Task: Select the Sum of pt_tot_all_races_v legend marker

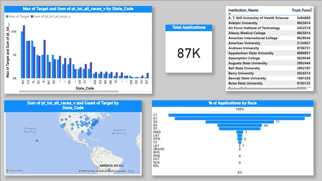Action: (32, 17)
